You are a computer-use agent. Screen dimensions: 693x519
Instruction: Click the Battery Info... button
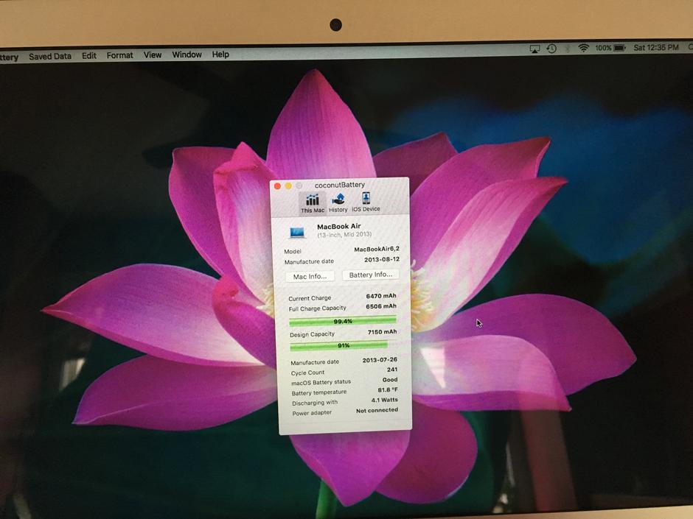click(x=371, y=275)
